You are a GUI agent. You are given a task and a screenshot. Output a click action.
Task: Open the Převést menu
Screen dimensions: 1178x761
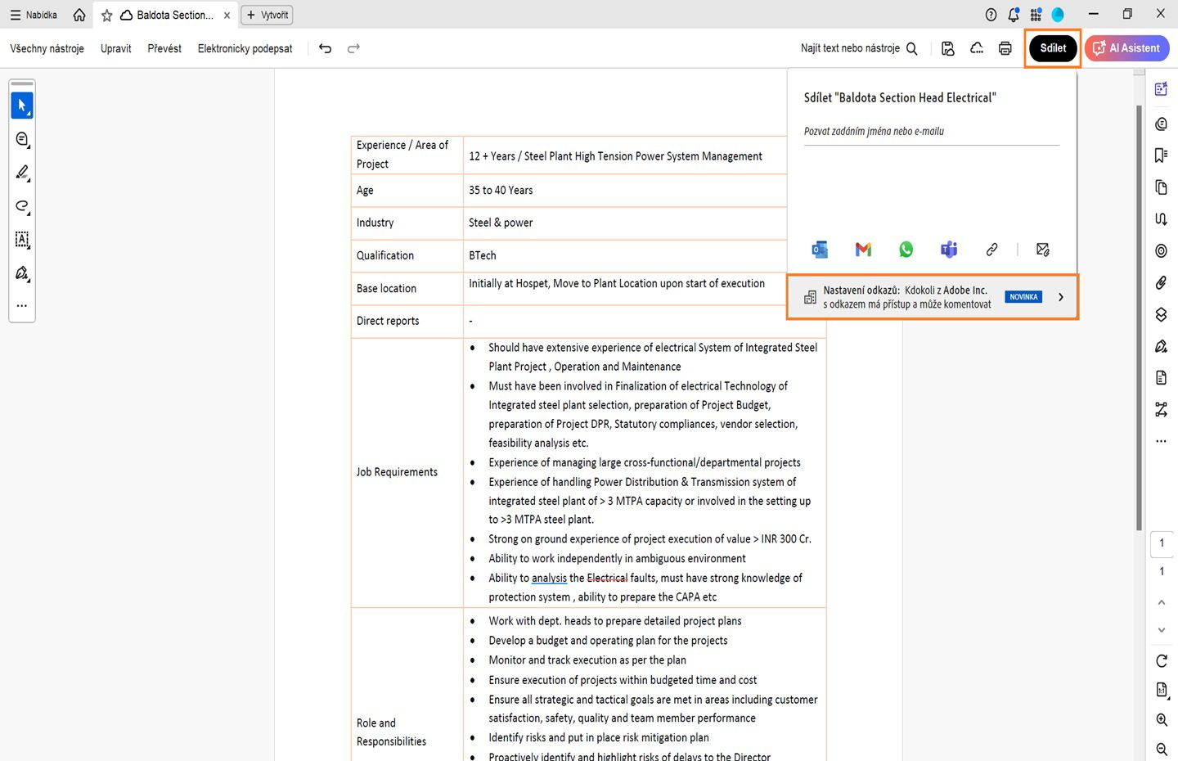[x=164, y=48]
